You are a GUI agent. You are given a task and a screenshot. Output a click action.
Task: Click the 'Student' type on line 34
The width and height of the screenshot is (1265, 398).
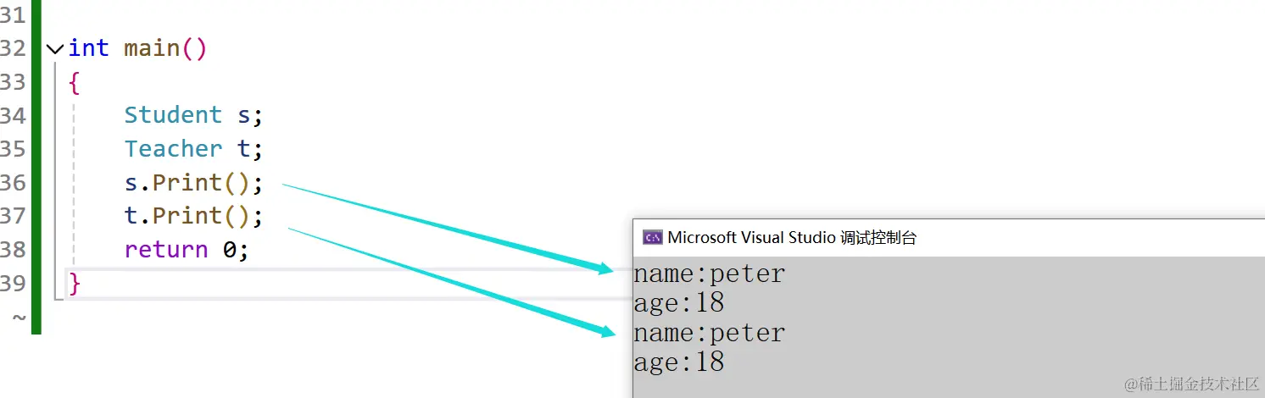173,115
